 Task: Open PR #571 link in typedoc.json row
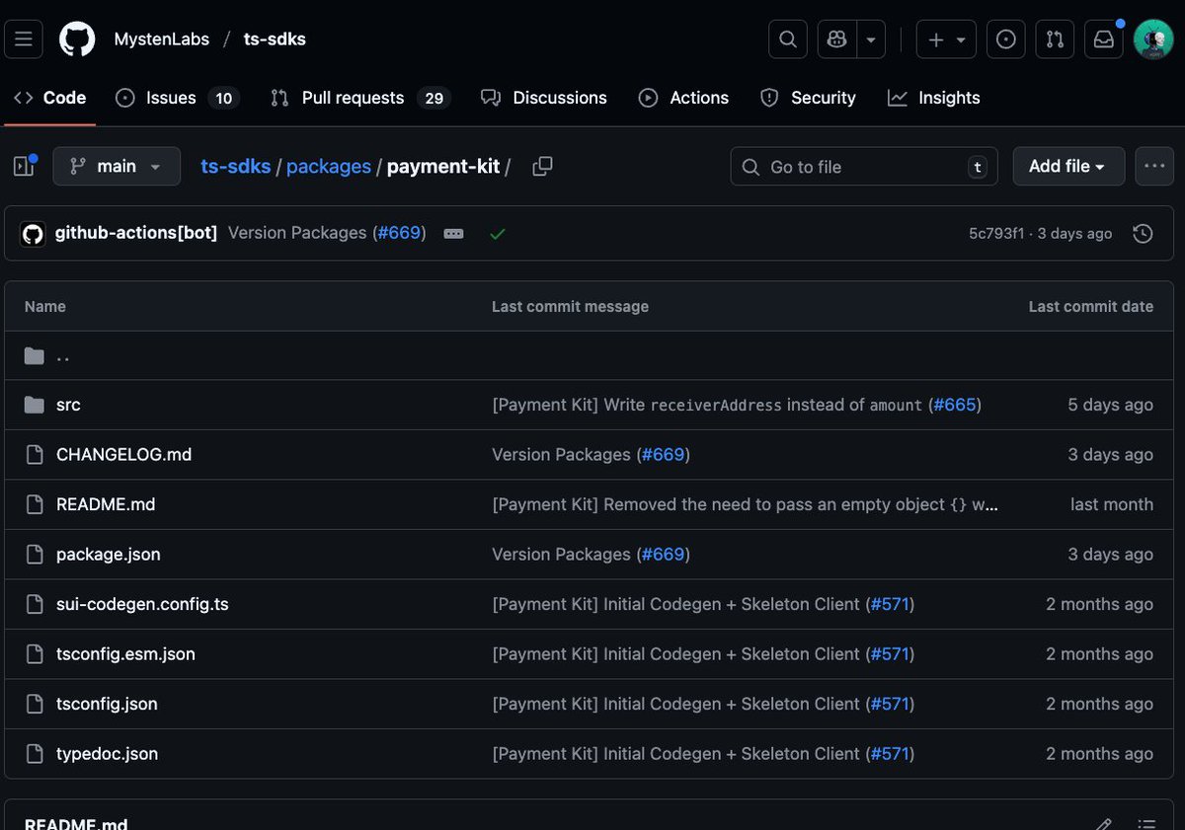tap(888, 754)
